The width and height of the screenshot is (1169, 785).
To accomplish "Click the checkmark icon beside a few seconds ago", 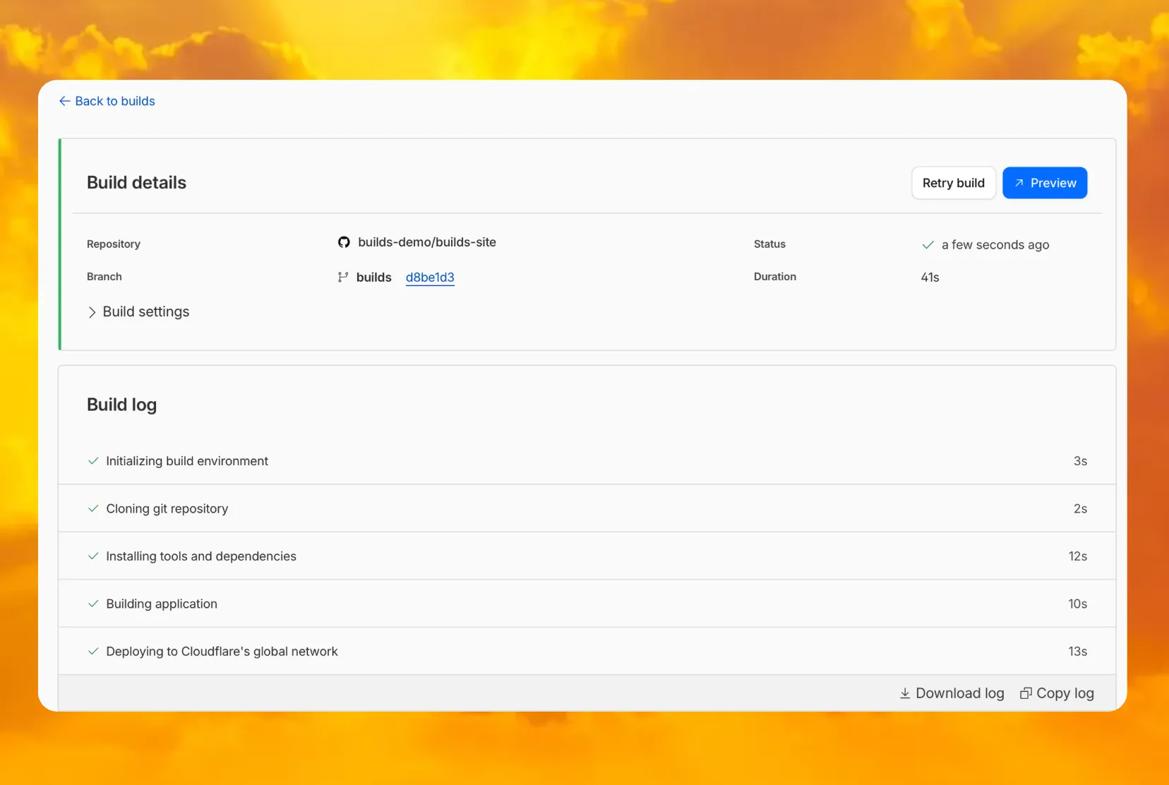I will [x=928, y=245].
